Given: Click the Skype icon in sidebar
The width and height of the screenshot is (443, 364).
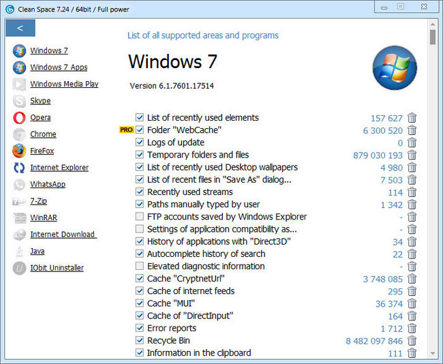Looking at the screenshot, I should pyautogui.click(x=19, y=101).
